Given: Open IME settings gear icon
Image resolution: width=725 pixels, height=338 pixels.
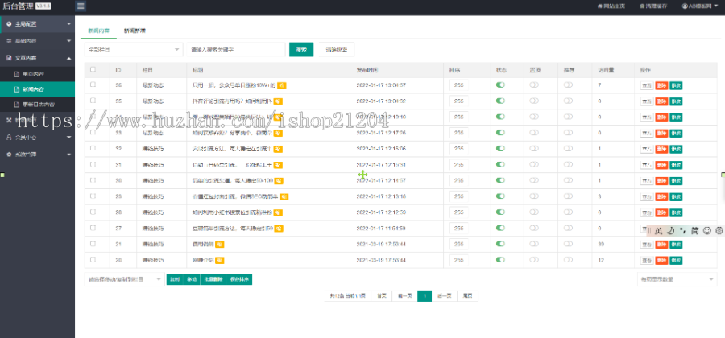Looking at the screenshot, I should click(x=719, y=230).
